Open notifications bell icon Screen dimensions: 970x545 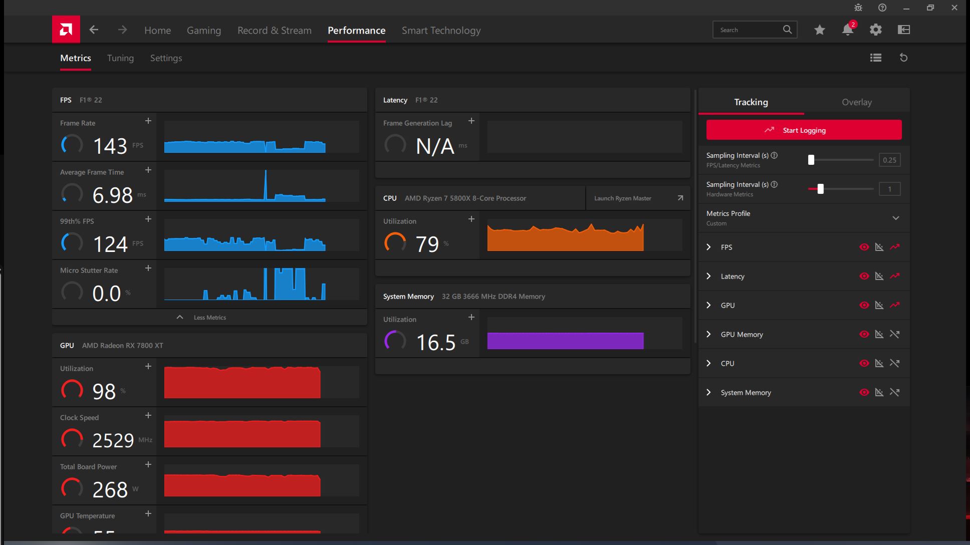coord(848,30)
